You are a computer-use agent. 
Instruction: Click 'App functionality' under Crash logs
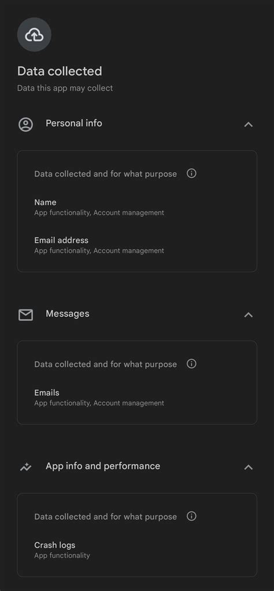pos(62,556)
